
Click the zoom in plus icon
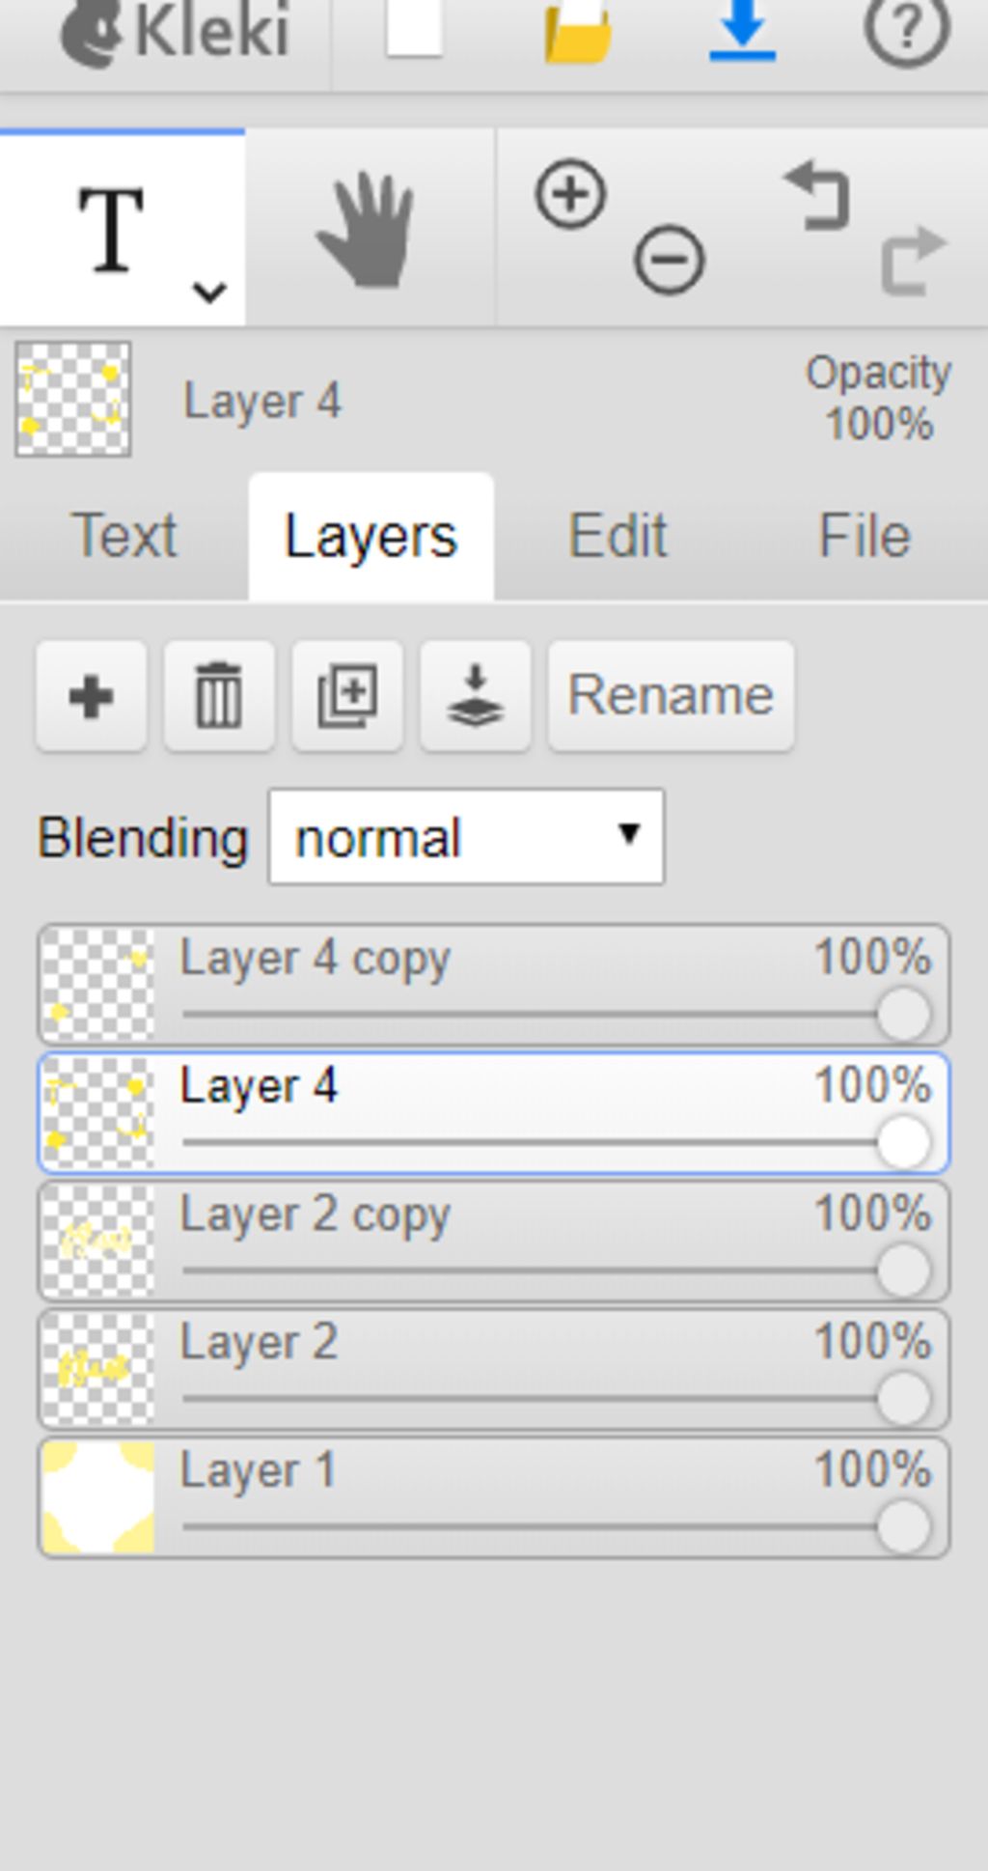(x=570, y=194)
